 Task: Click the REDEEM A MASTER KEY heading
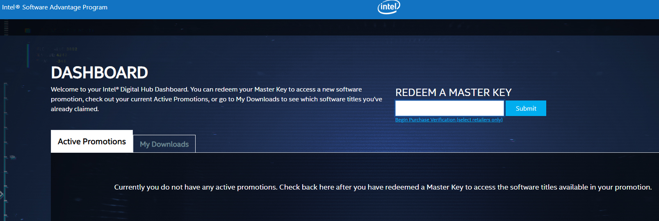454,92
